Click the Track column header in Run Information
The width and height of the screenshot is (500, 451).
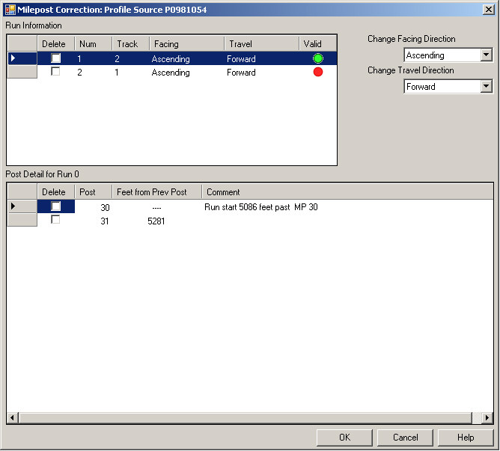pyautogui.click(x=130, y=44)
